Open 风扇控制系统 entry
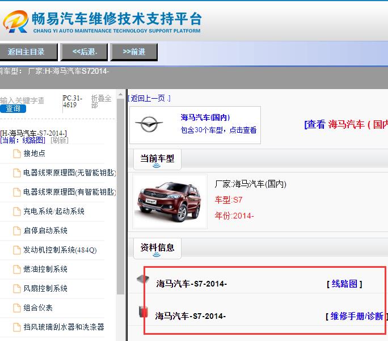This screenshot has width=388, height=341. (45, 289)
